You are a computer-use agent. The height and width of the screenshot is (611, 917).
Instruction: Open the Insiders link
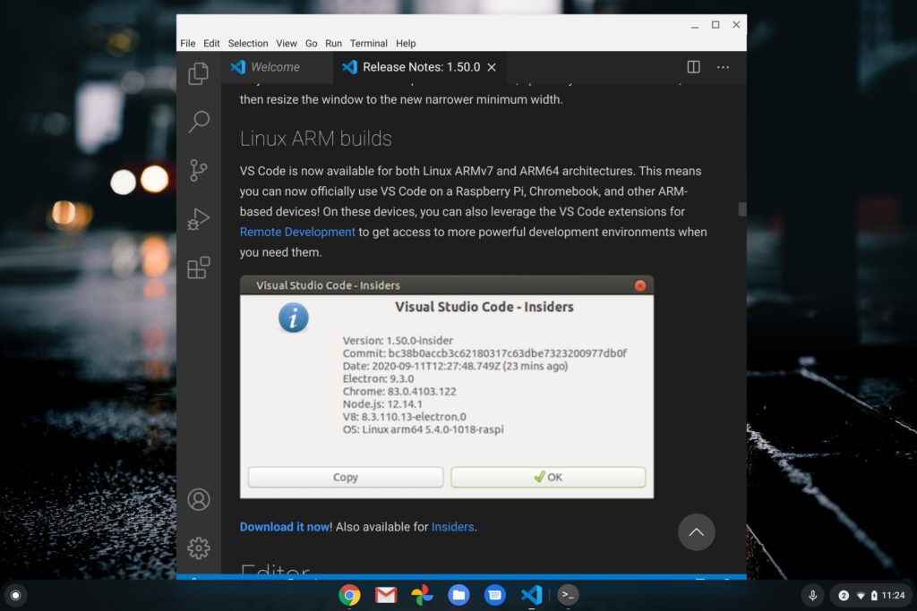click(452, 527)
